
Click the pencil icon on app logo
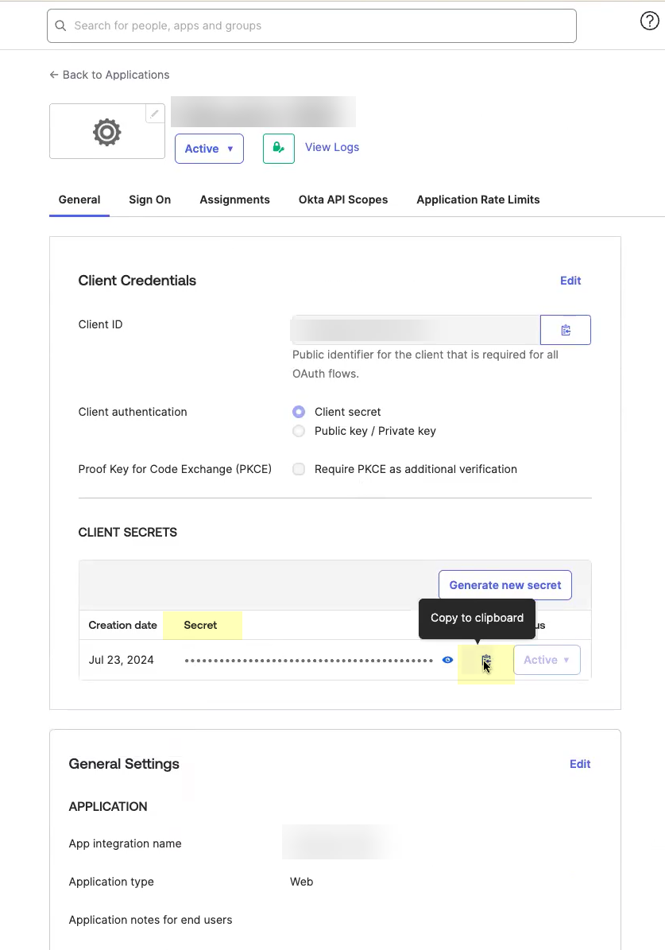155,114
